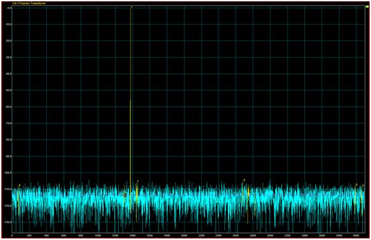Click the 0.0 label on the vertical axis

pos(9,8)
